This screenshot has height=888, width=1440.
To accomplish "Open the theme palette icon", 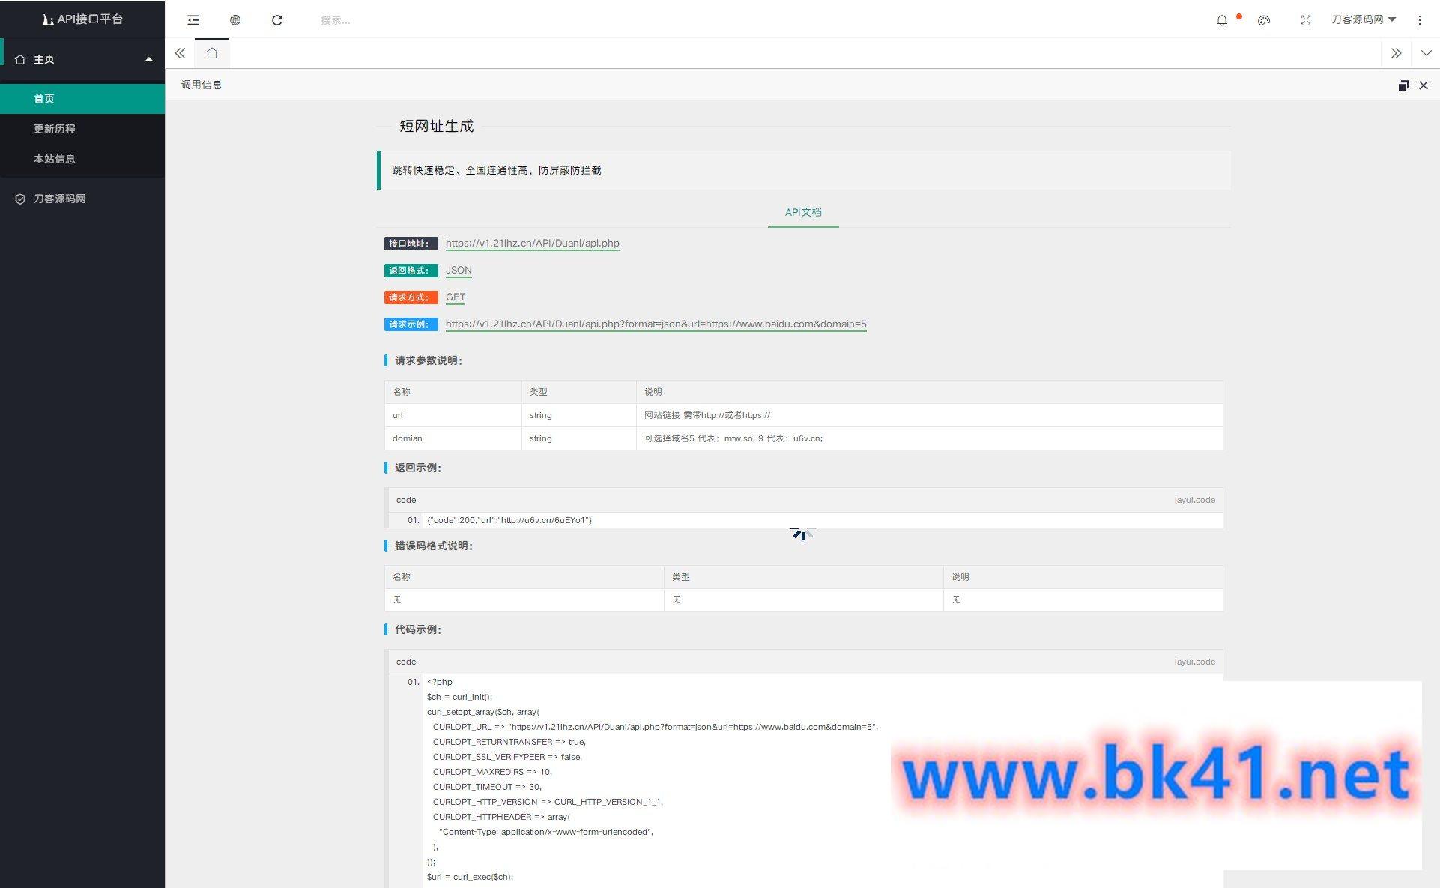I will point(1264,20).
